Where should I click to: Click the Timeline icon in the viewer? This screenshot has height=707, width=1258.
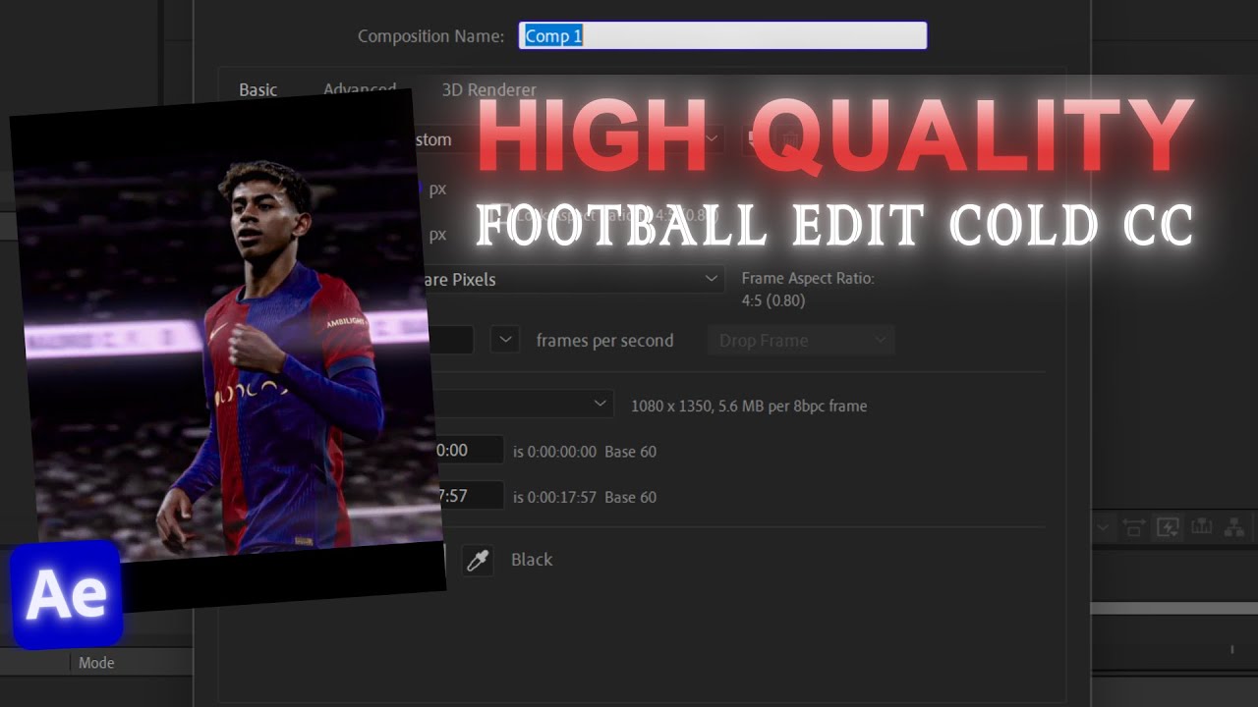point(1201,528)
